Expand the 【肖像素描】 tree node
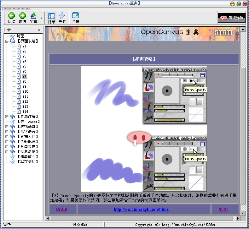 7,147
